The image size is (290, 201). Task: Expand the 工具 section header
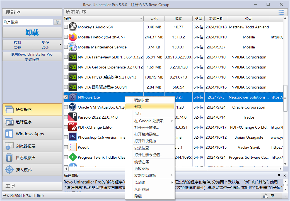click(32, 186)
